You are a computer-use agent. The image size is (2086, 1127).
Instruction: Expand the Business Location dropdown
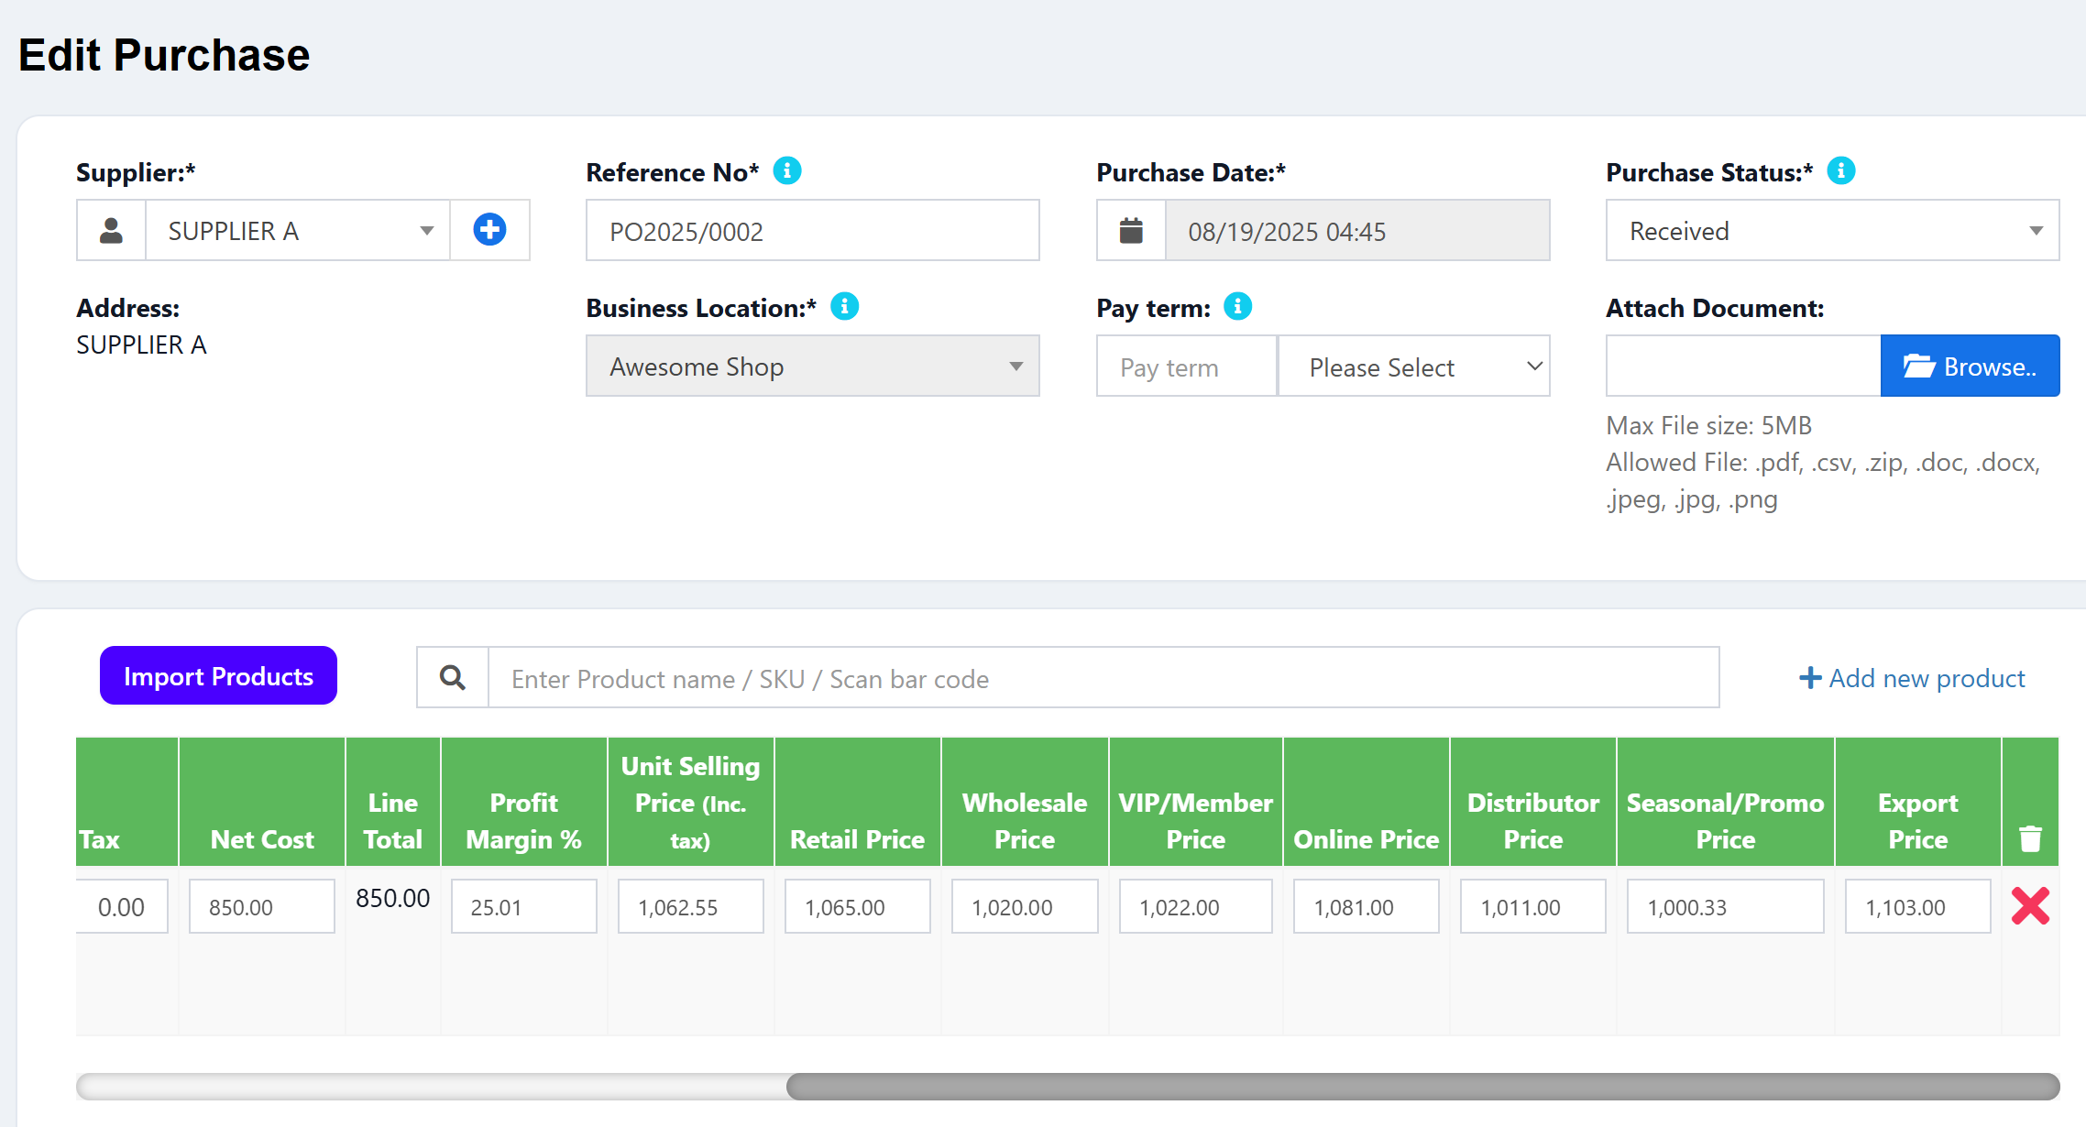812,367
